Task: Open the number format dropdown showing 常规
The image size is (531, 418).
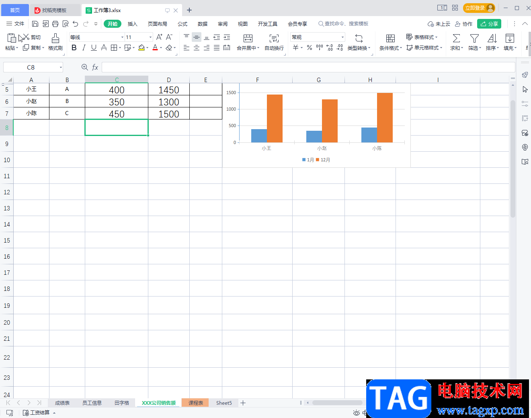Action: click(342, 37)
